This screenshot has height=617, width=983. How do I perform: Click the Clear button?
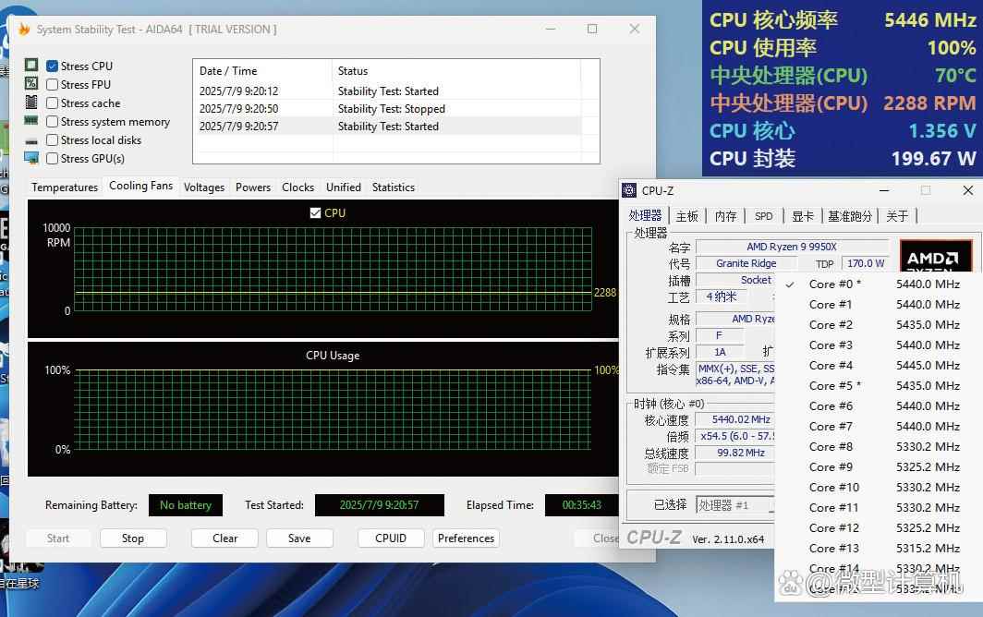coord(225,538)
